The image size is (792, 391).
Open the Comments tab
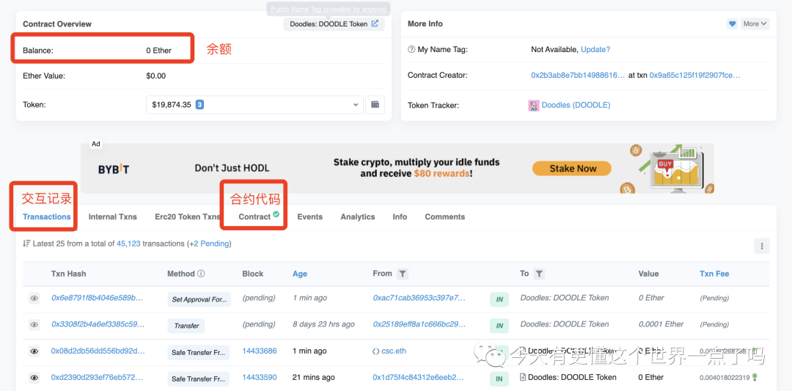coord(445,216)
